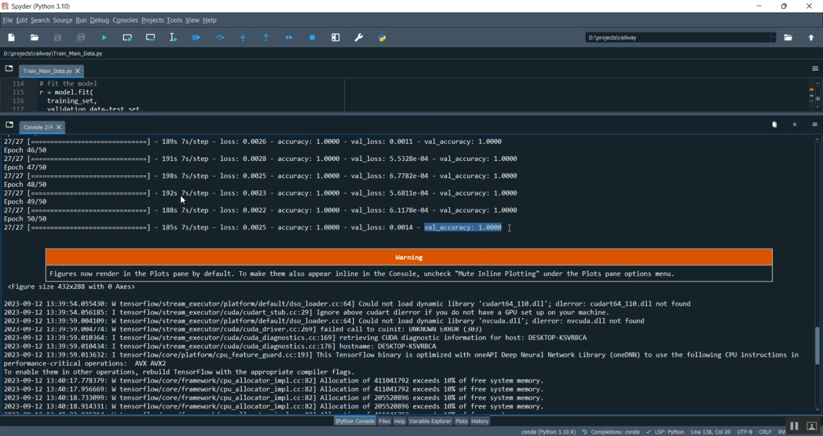
Task: Open Preferences via the wrench icon
Action: 359,37
